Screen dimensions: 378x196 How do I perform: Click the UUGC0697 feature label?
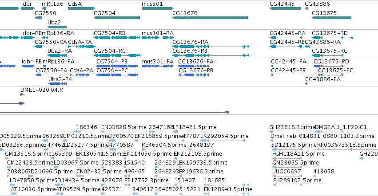tap(286, 172)
